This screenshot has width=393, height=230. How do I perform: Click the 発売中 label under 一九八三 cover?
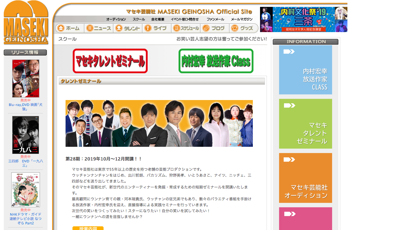coord(26,157)
